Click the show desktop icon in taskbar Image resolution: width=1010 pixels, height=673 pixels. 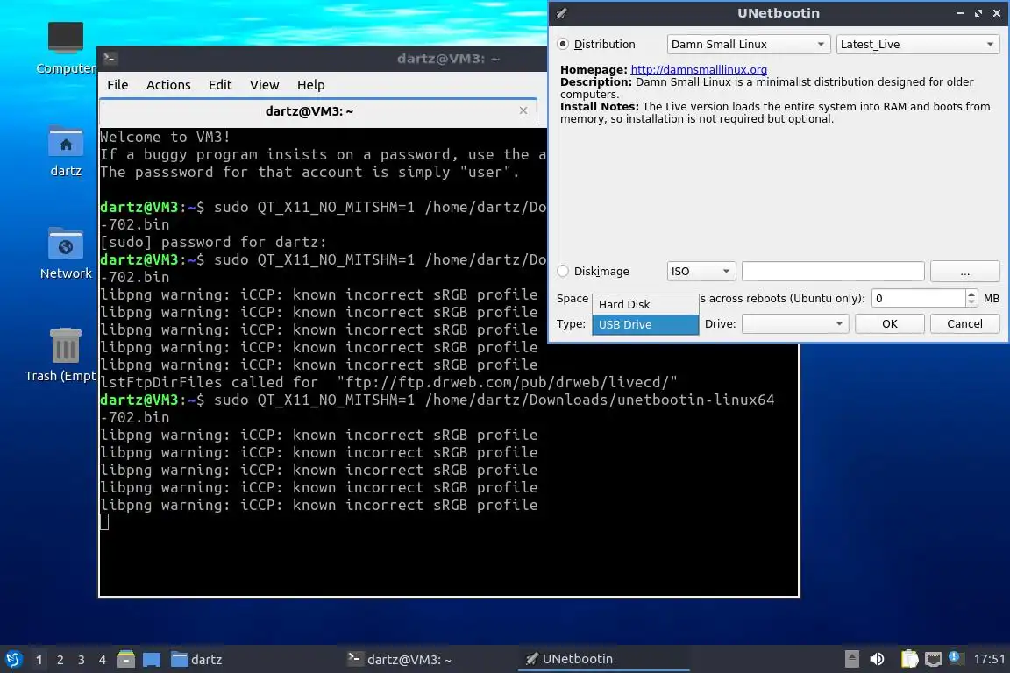(152, 659)
